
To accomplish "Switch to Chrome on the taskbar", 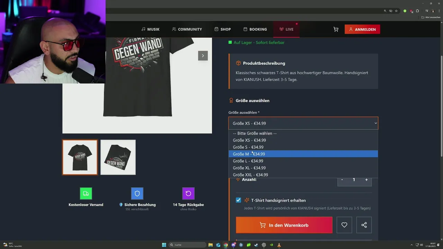I will coord(226,245).
